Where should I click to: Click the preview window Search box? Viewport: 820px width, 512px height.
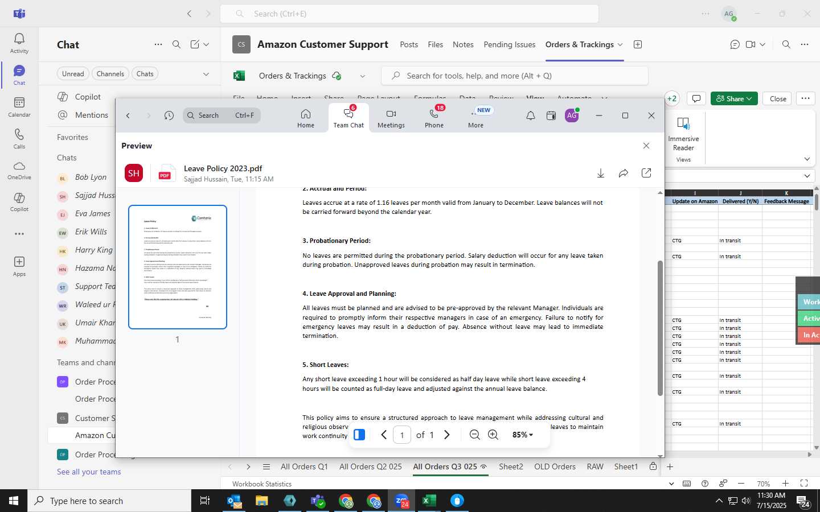coord(222,115)
